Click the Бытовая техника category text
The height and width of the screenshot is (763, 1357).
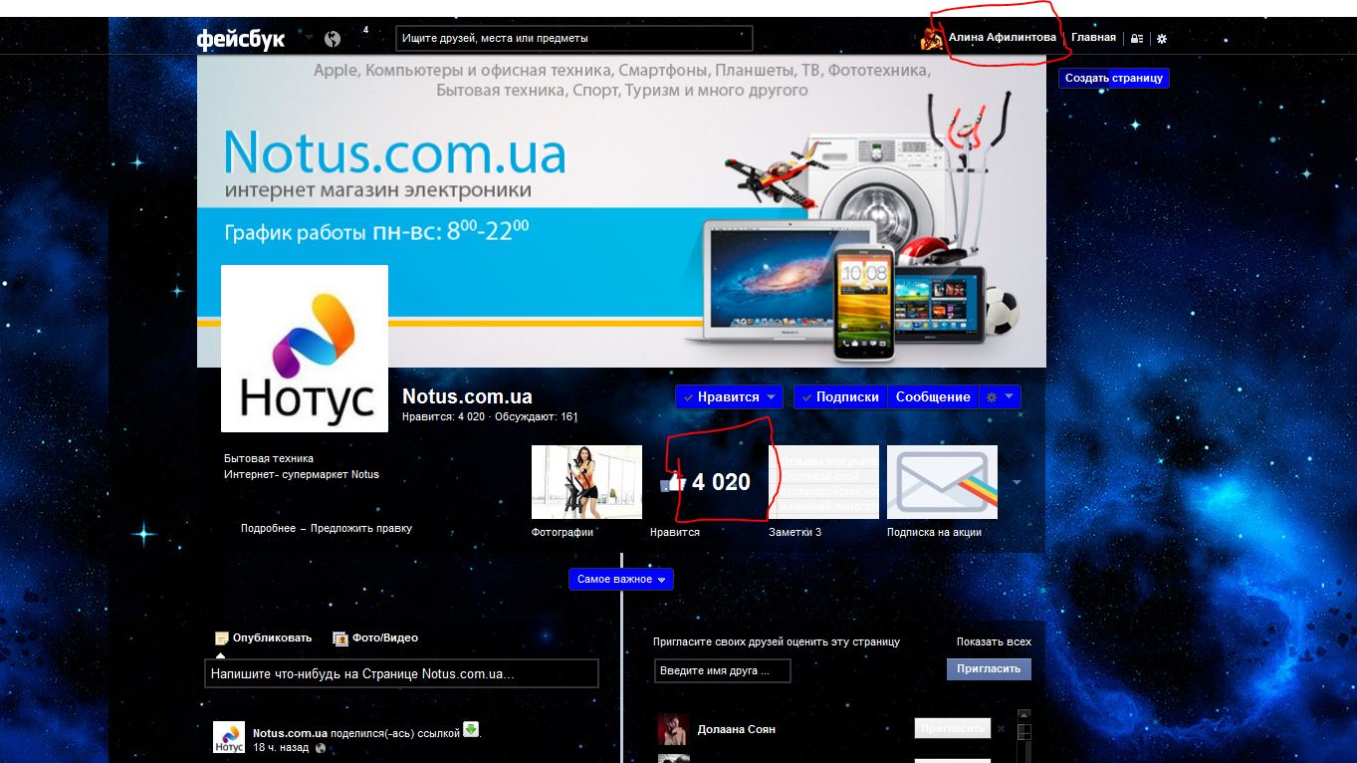pos(269,459)
